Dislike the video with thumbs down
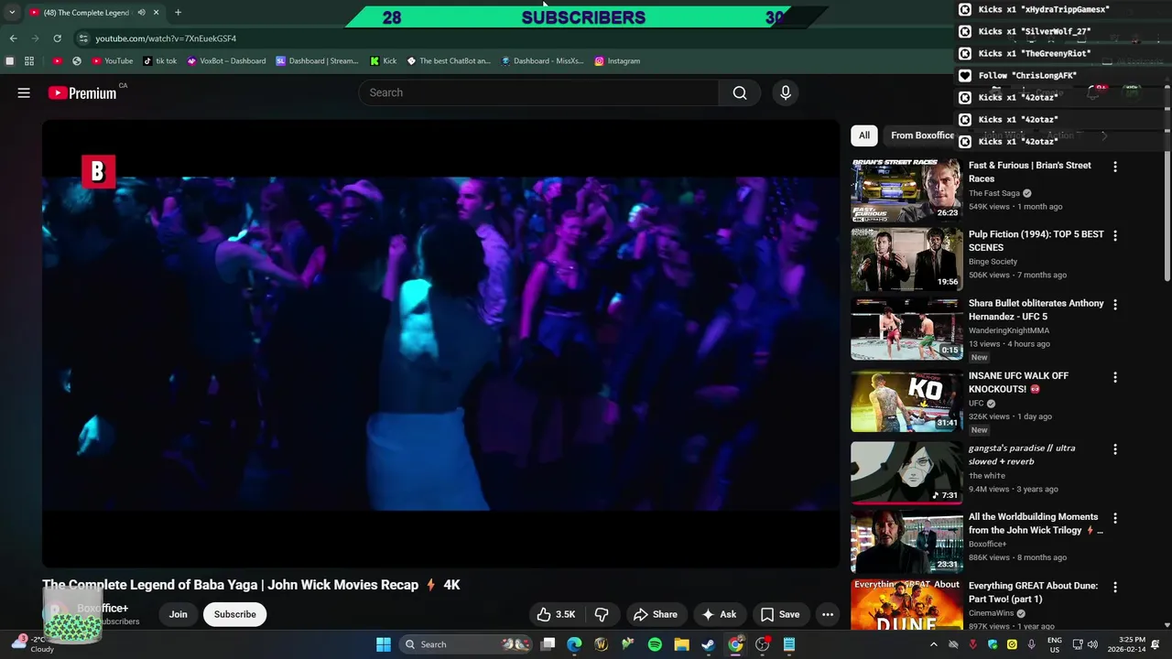 [602, 614]
